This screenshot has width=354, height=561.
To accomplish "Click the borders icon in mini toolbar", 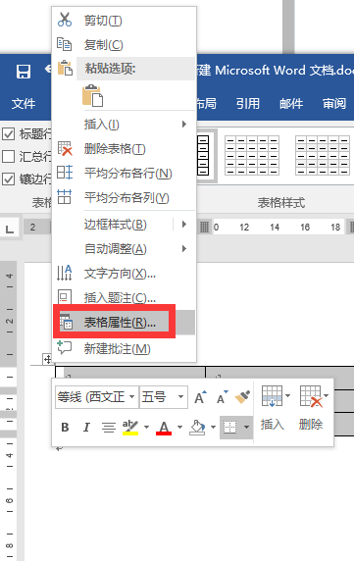I will point(229,427).
